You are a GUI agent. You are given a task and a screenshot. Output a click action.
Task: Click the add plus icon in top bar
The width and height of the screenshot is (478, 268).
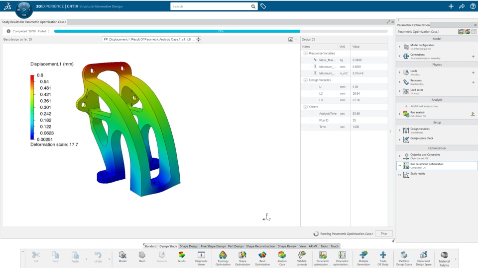[451, 6]
